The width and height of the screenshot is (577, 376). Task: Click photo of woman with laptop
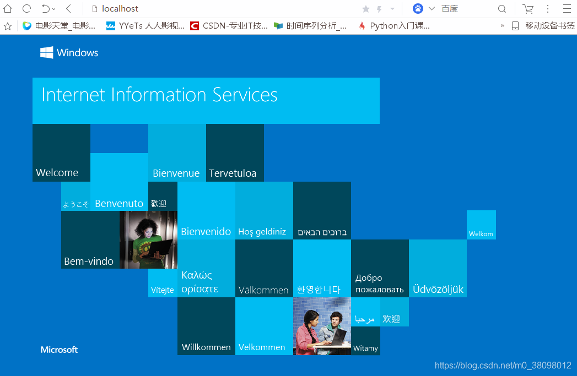tap(148, 239)
